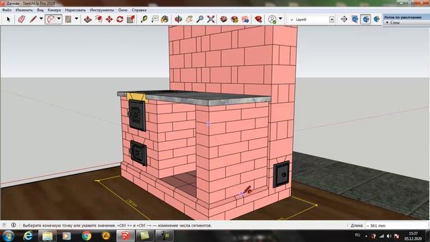
Task: Open File Explorer from taskbar
Action: coord(48,236)
